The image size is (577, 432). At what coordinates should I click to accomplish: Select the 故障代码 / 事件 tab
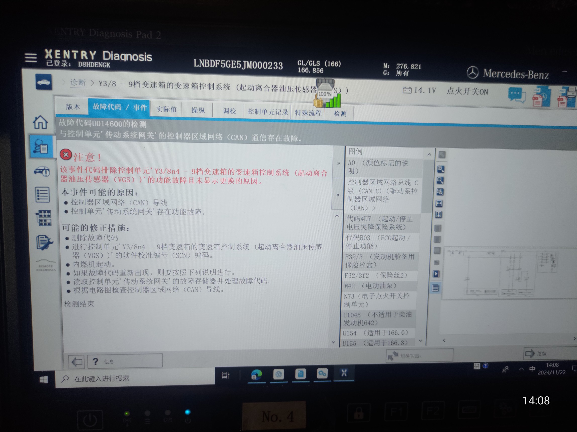(x=119, y=107)
